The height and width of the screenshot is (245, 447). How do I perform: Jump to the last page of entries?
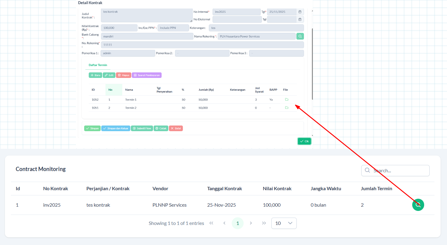point(264,223)
